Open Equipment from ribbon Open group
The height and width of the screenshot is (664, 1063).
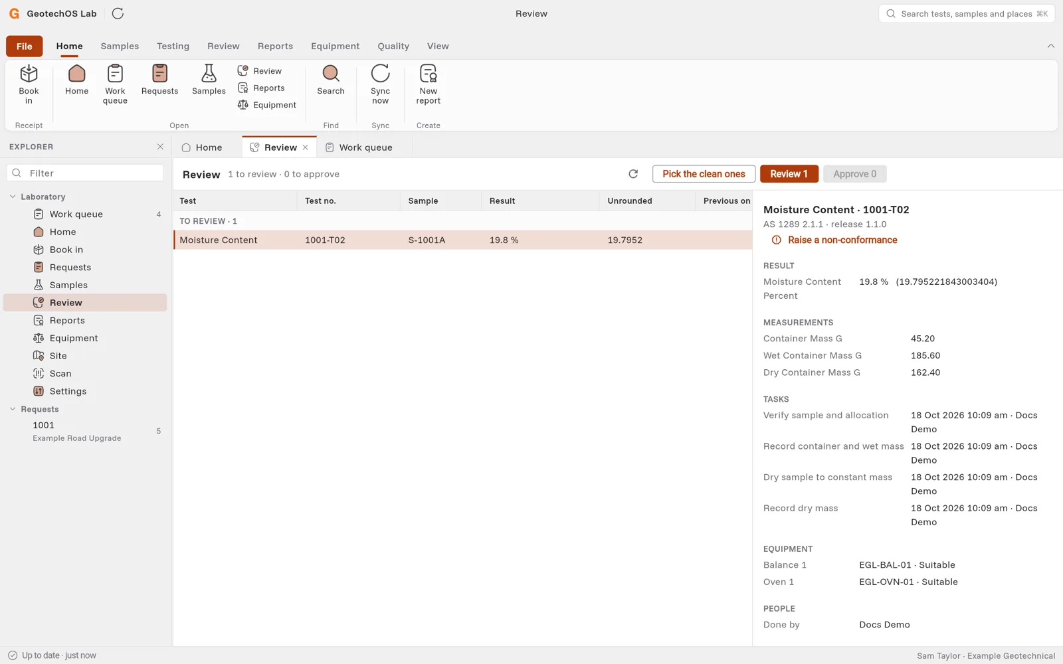click(x=267, y=105)
